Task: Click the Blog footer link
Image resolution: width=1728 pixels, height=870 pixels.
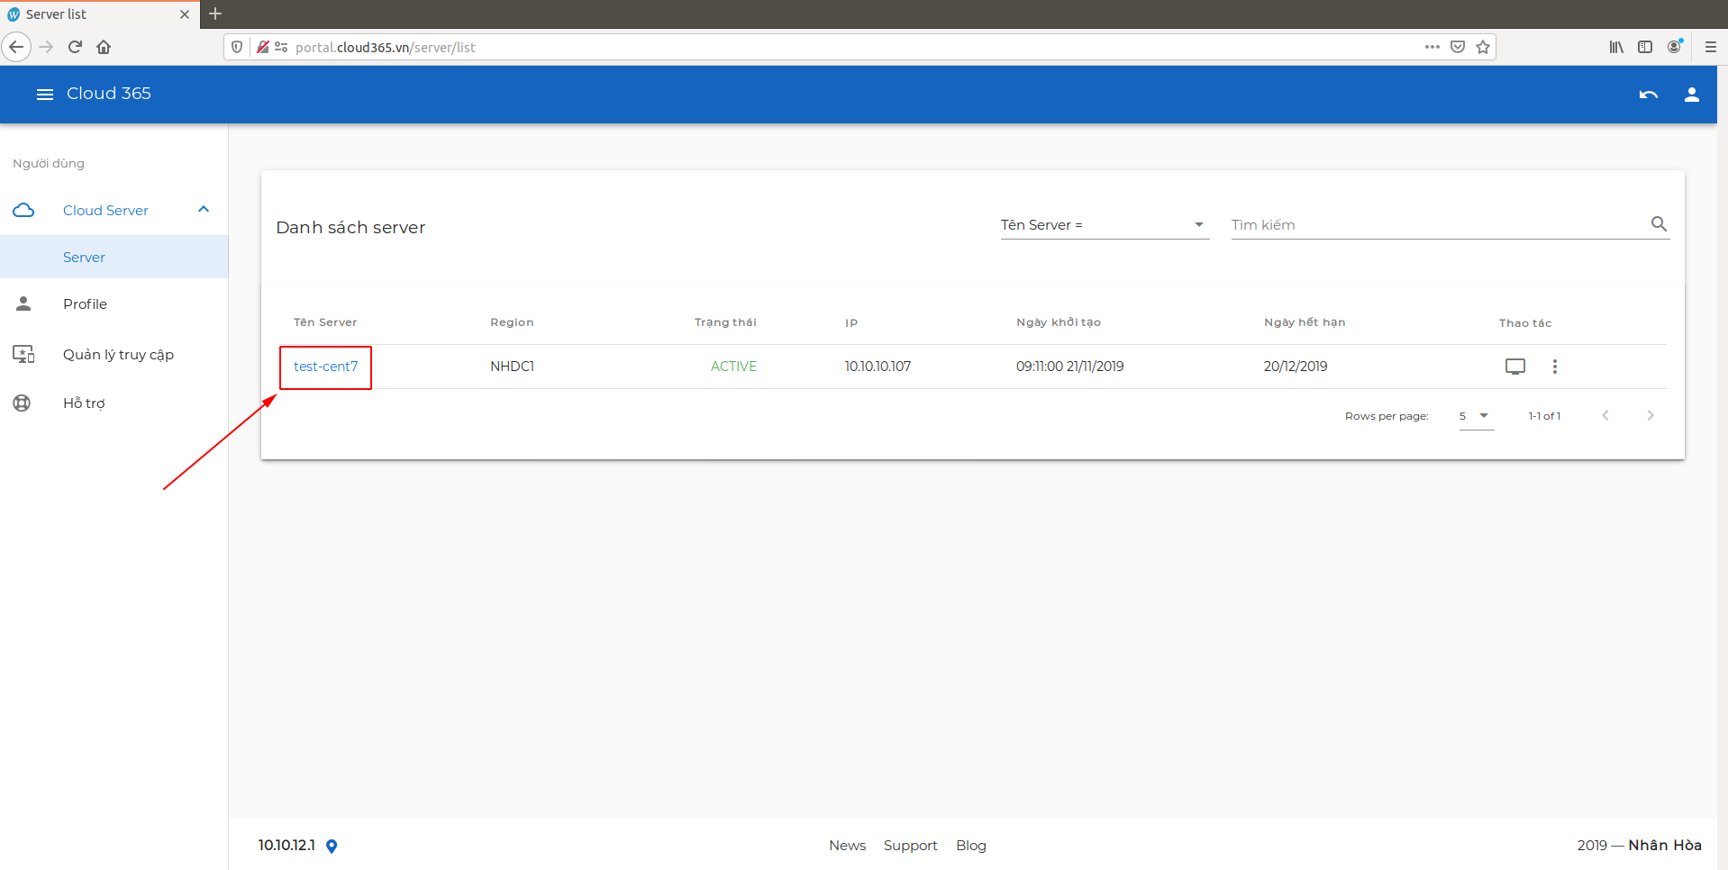Action: pyautogui.click(x=971, y=846)
